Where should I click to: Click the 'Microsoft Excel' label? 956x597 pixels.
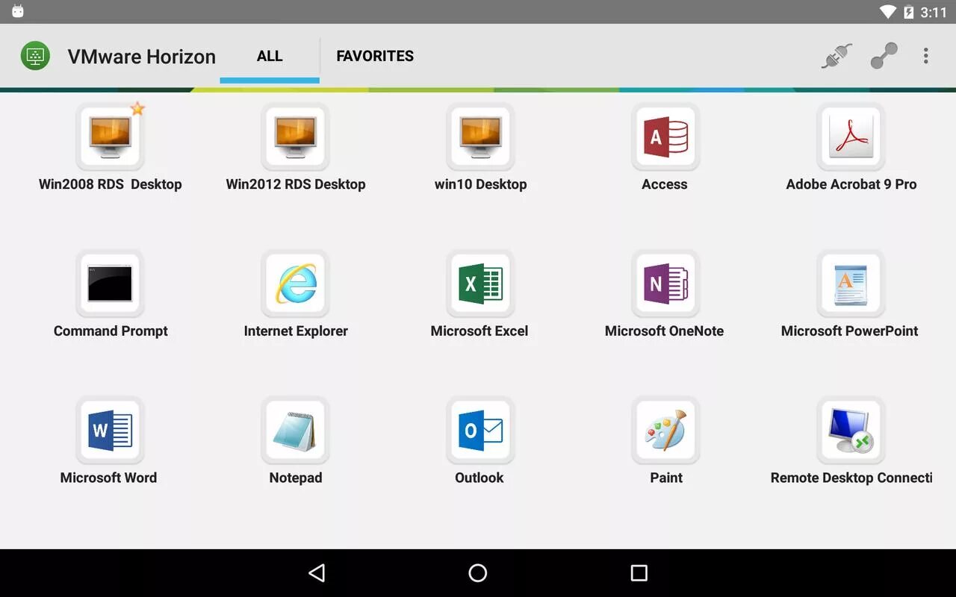coord(479,331)
